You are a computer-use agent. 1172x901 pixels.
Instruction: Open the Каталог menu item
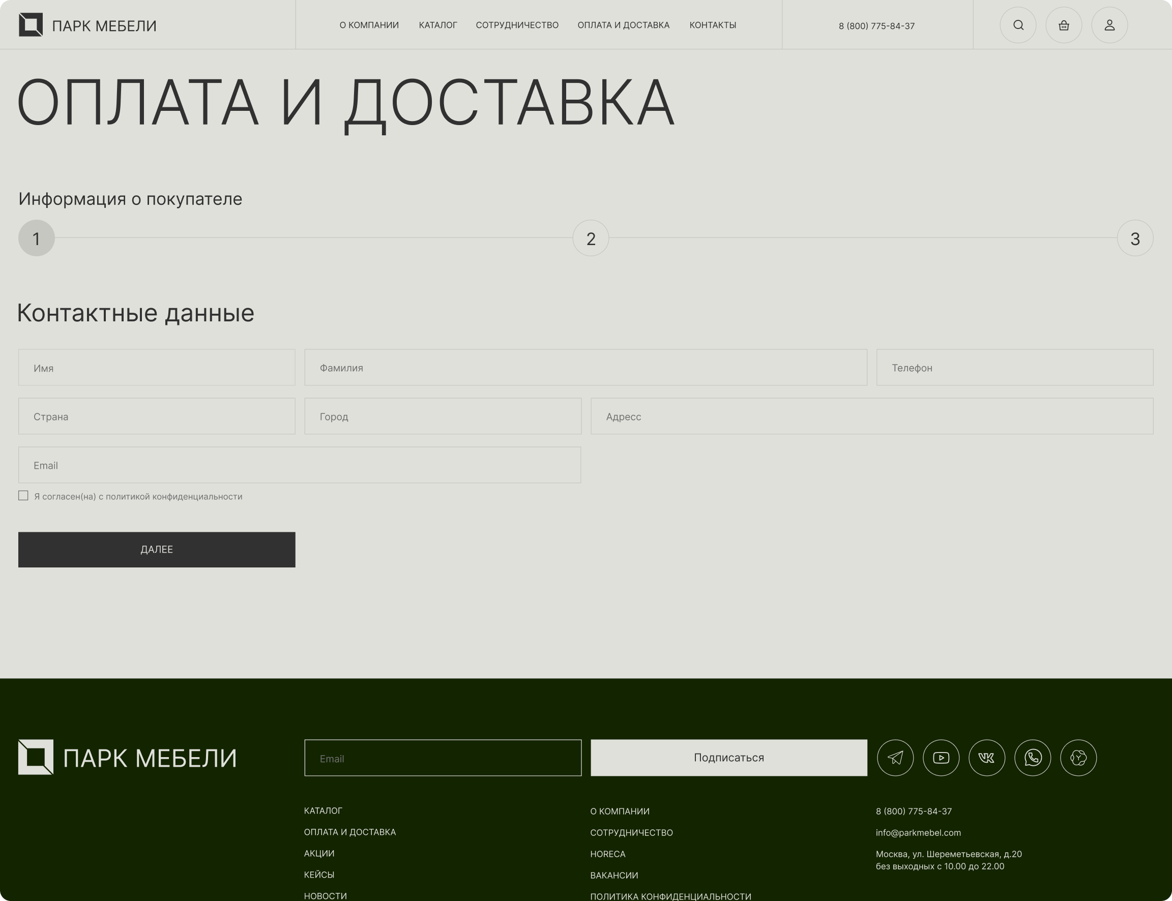[437, 25]
